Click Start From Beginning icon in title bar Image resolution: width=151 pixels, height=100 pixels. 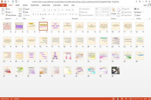(16, 2)
